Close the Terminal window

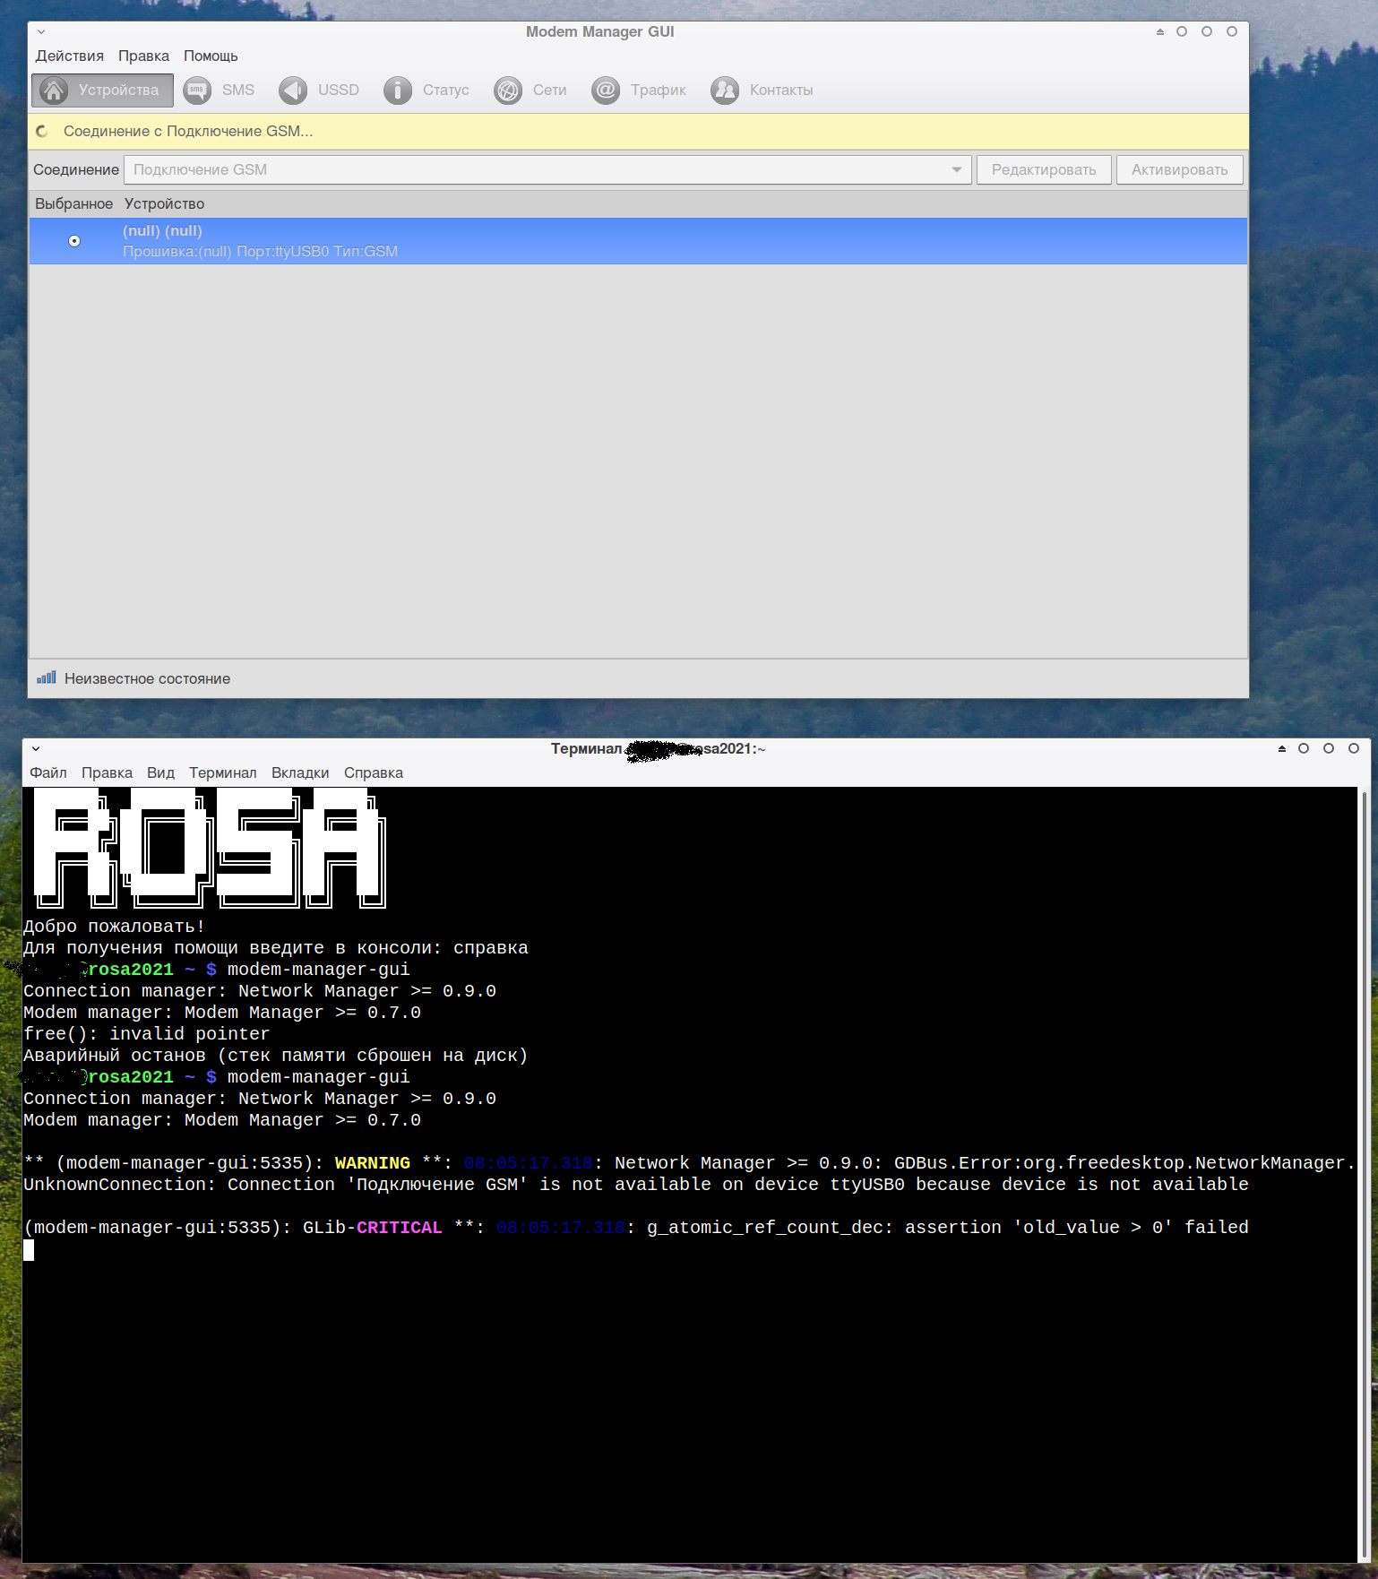point(1354,748)
